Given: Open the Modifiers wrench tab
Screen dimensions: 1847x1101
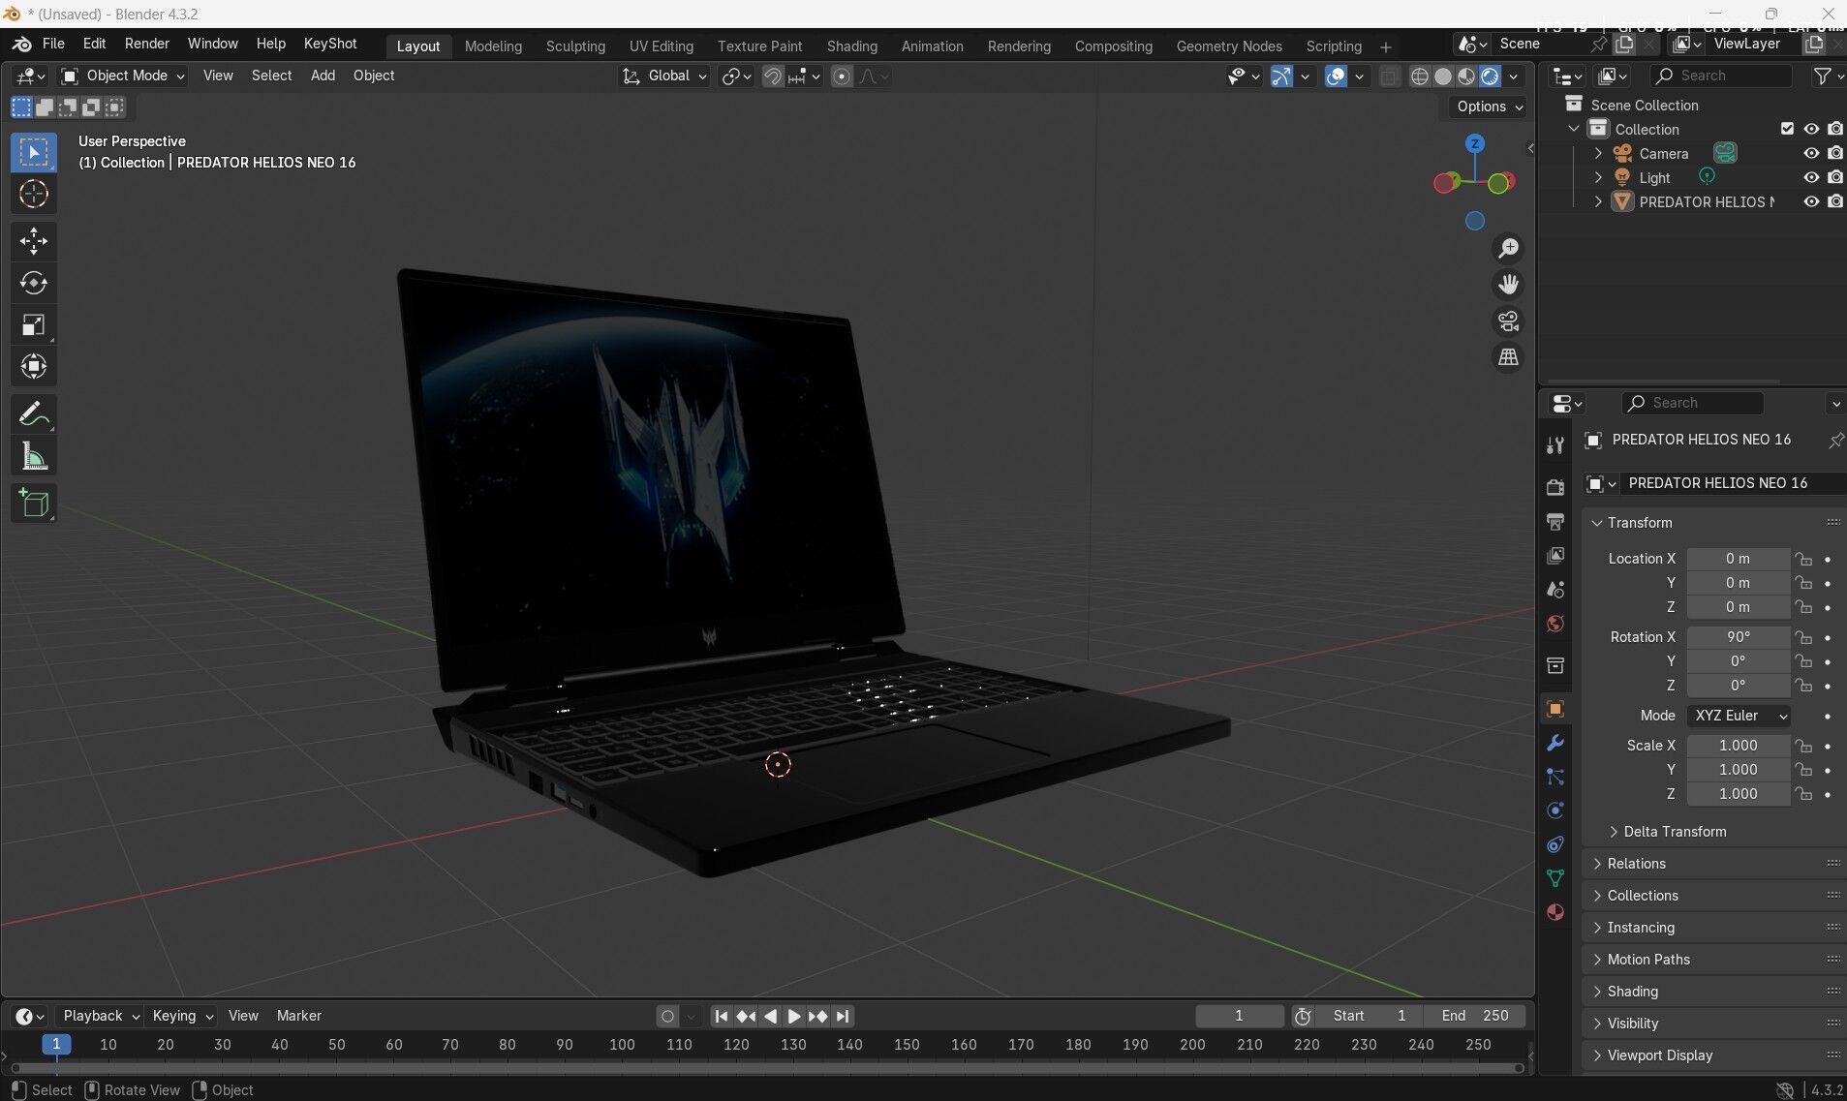Looking at the screenshot, I should [x=1555, y=743].
